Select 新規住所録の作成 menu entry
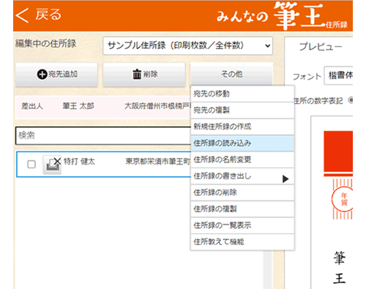The width and height of the screenshot is (366, 289). [x=242, y=127]
